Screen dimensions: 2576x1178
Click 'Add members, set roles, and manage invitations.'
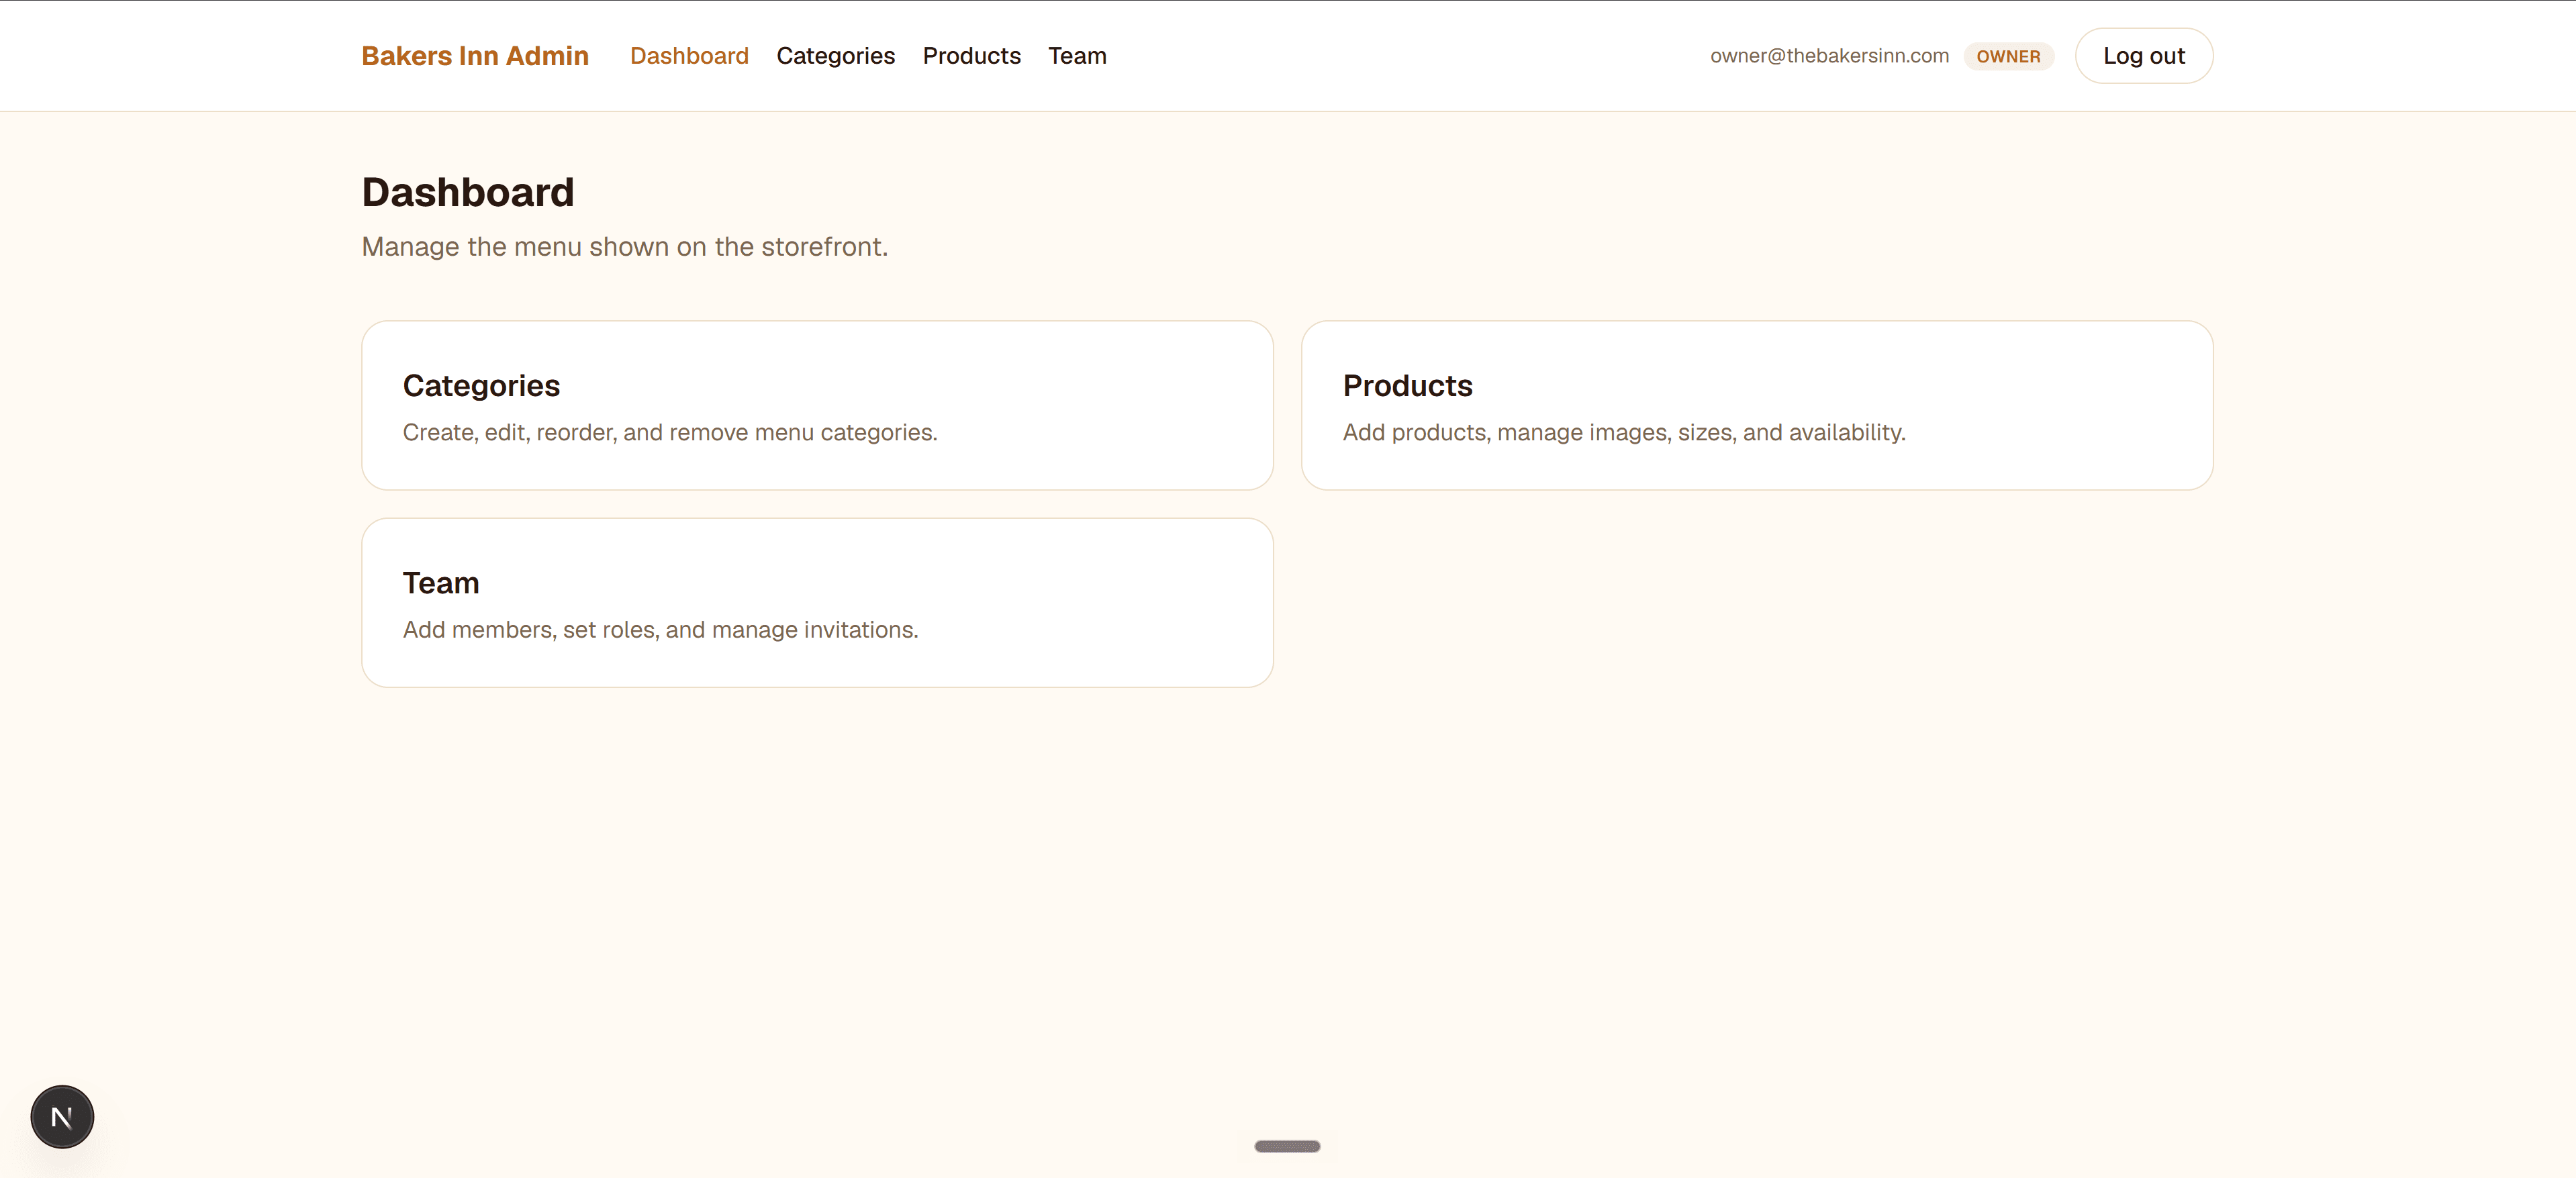click(x=660, y=629)
